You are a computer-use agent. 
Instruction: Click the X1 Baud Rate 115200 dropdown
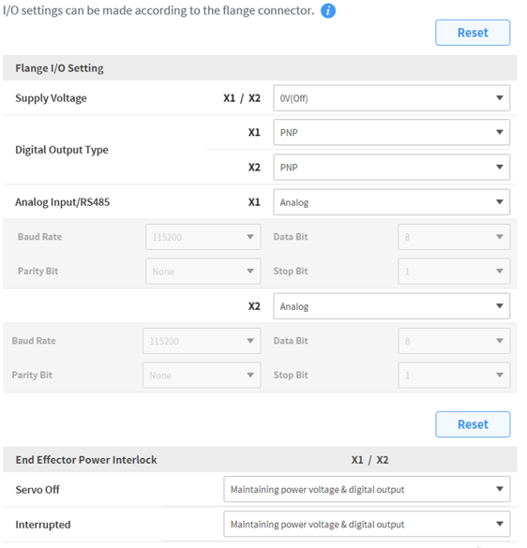203,237
